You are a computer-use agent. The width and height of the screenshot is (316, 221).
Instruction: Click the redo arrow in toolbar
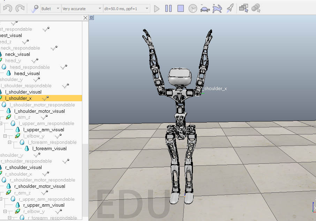coord(20,8)
